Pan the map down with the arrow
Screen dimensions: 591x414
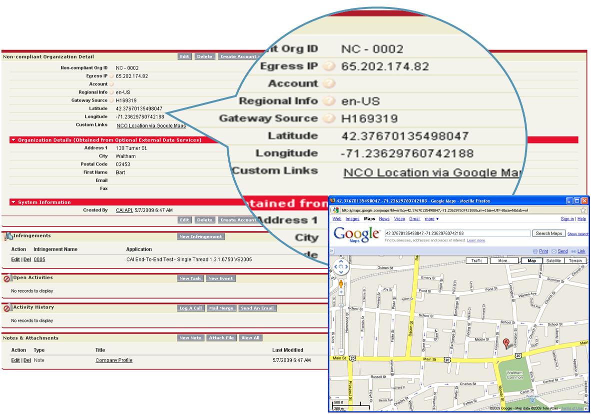pyautogui.click(x=341, y=272)
